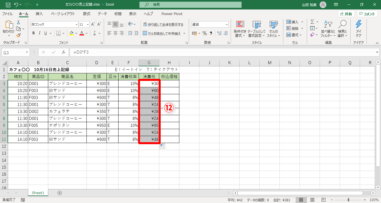This screenshot has width=381, height=203.
Task: Click the zoom slider in status bar
Action: click(x=348, y=200)
